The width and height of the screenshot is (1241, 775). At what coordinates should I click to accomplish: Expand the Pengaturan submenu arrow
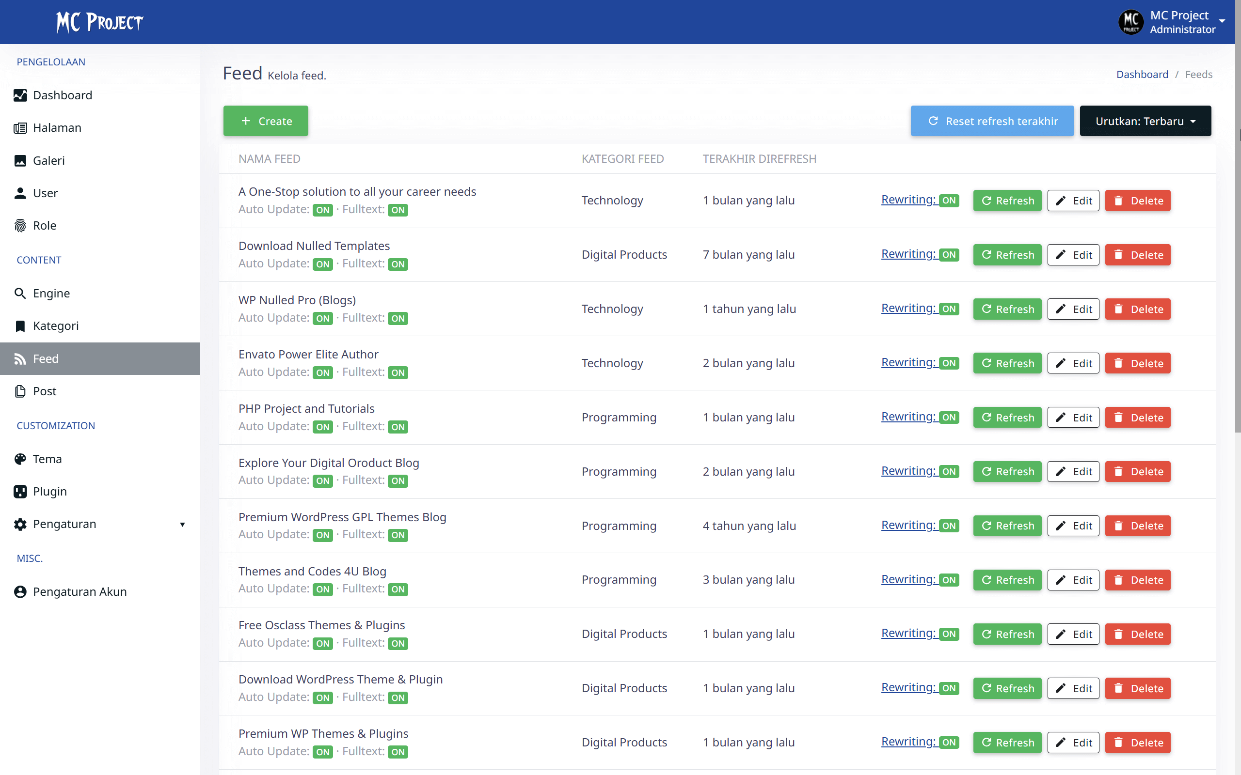coord(183,525)
